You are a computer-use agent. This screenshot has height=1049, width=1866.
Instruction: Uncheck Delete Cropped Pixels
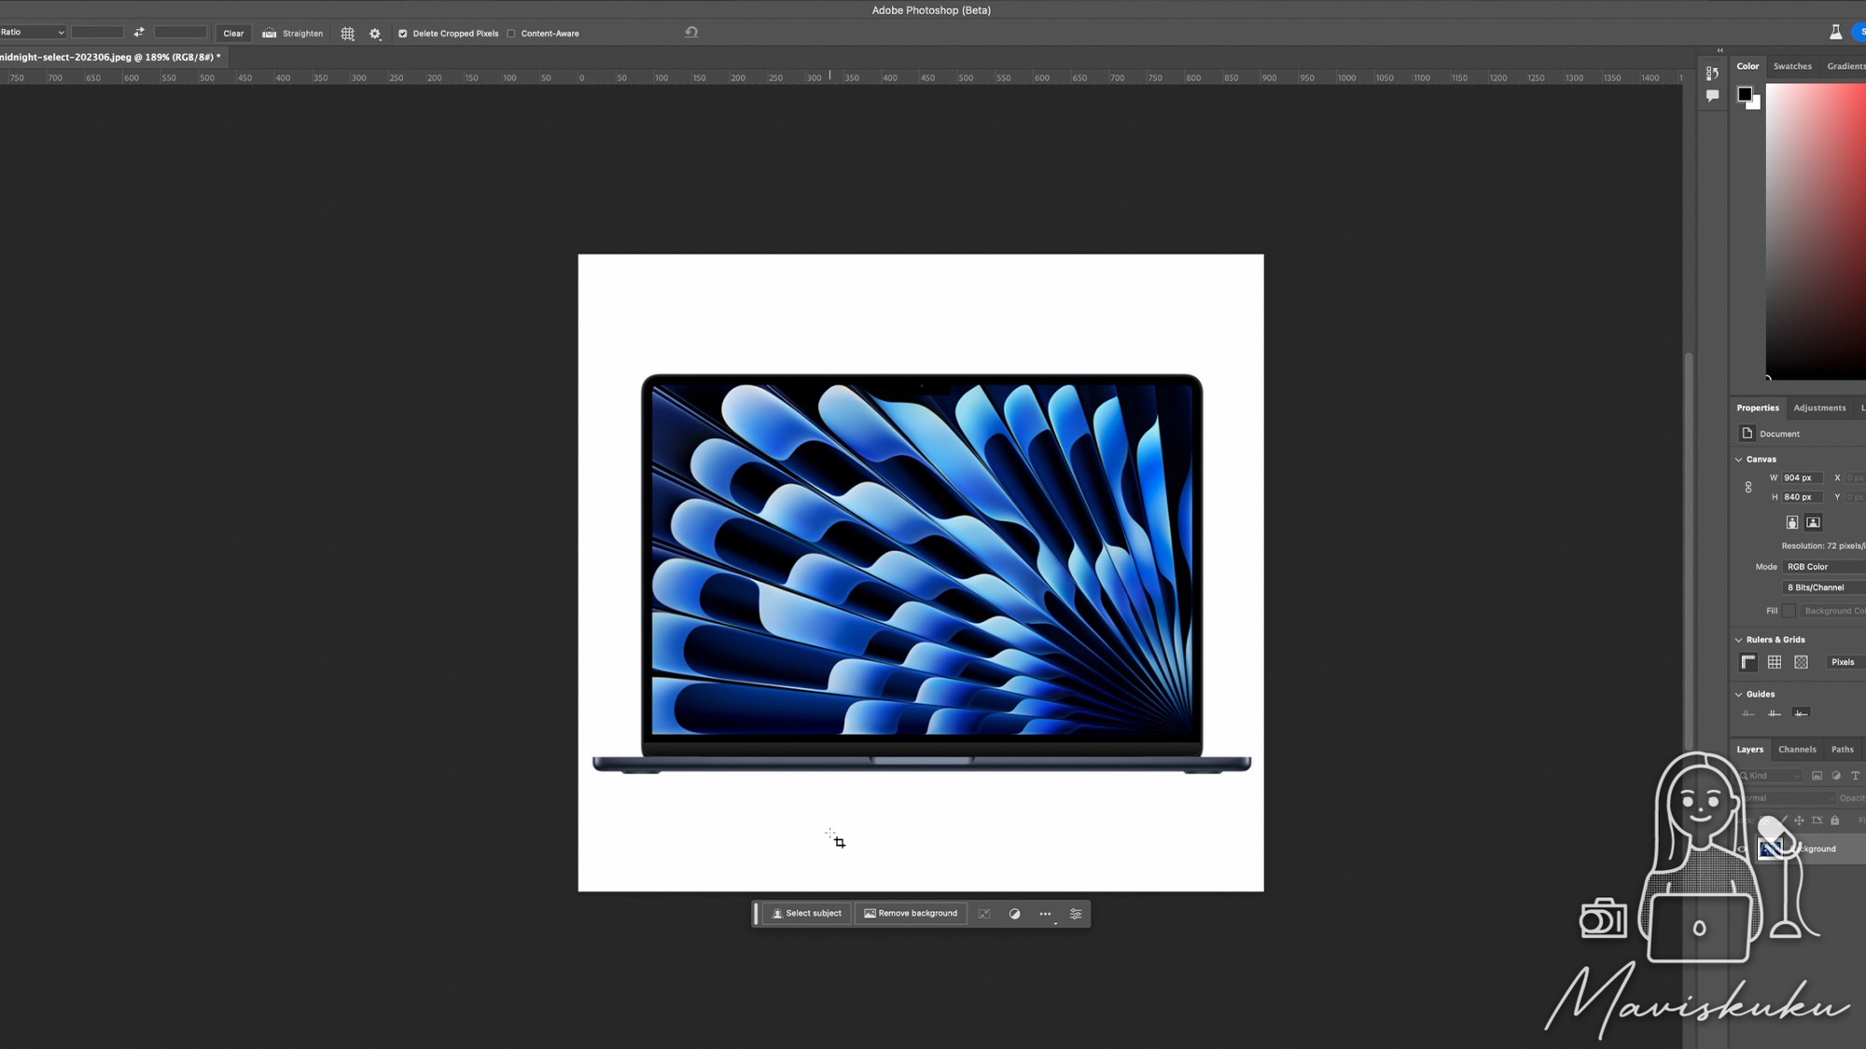403,34
